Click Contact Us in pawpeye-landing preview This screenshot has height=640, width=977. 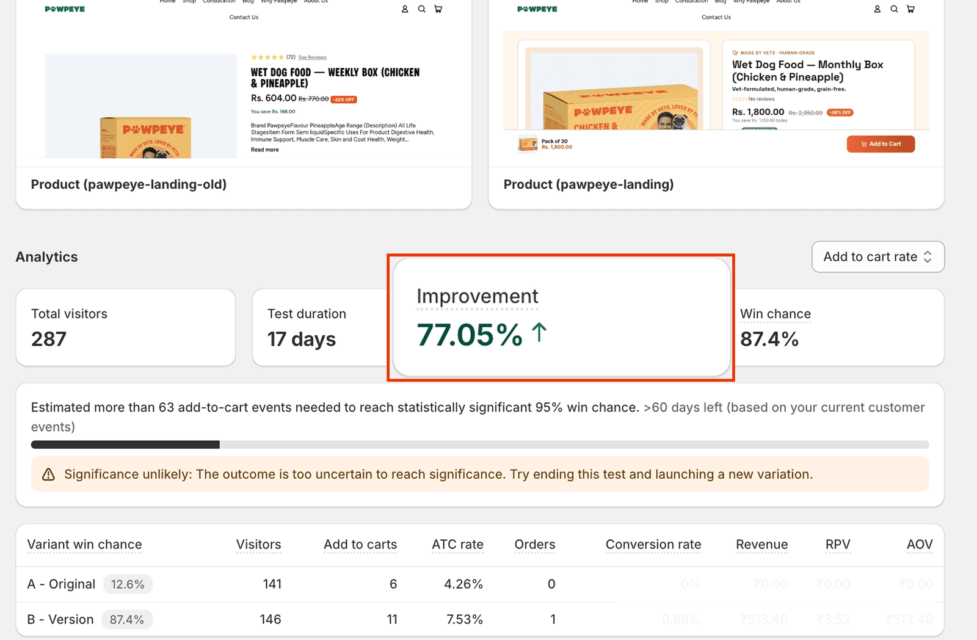pyautogui.click(x=716, y=17)
